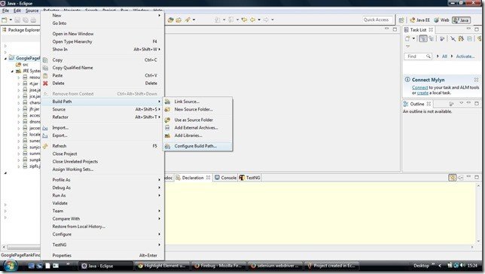Image resolution: width=485 pixels, height=274 pixels.
Task: Click the New toolbar icon
Action: pos(5,20)
